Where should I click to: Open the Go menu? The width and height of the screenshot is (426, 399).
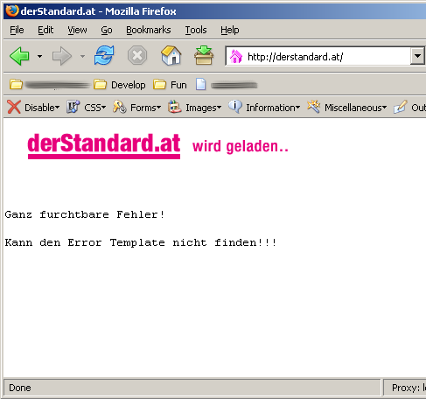click(107, 30)
